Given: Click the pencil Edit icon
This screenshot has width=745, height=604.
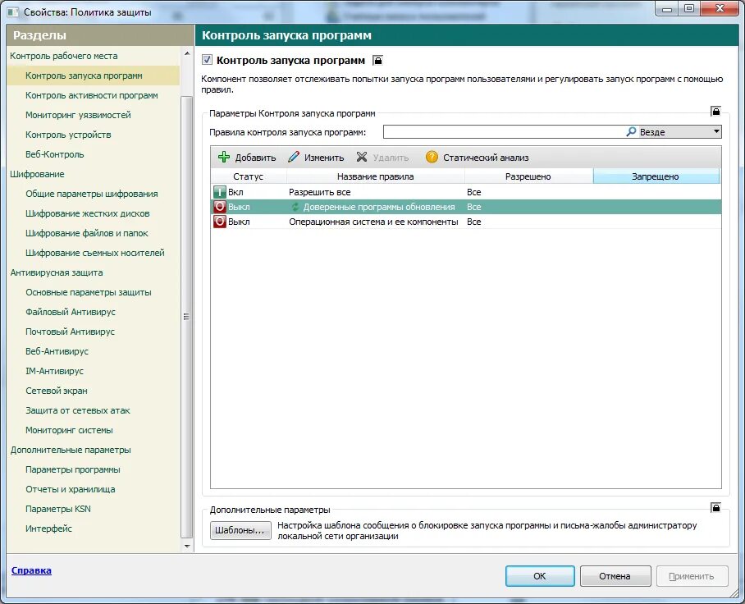Looking at the screenshot, I should pyautogui.click(x=294, y=157).
